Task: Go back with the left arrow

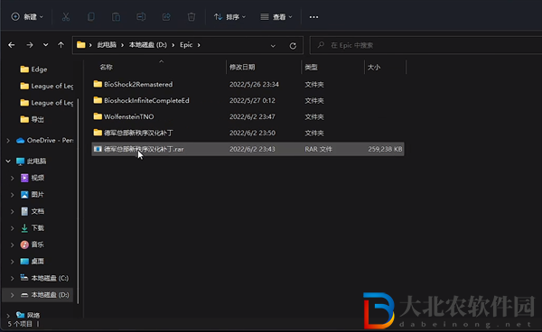Action: click(x=12, y=45)
